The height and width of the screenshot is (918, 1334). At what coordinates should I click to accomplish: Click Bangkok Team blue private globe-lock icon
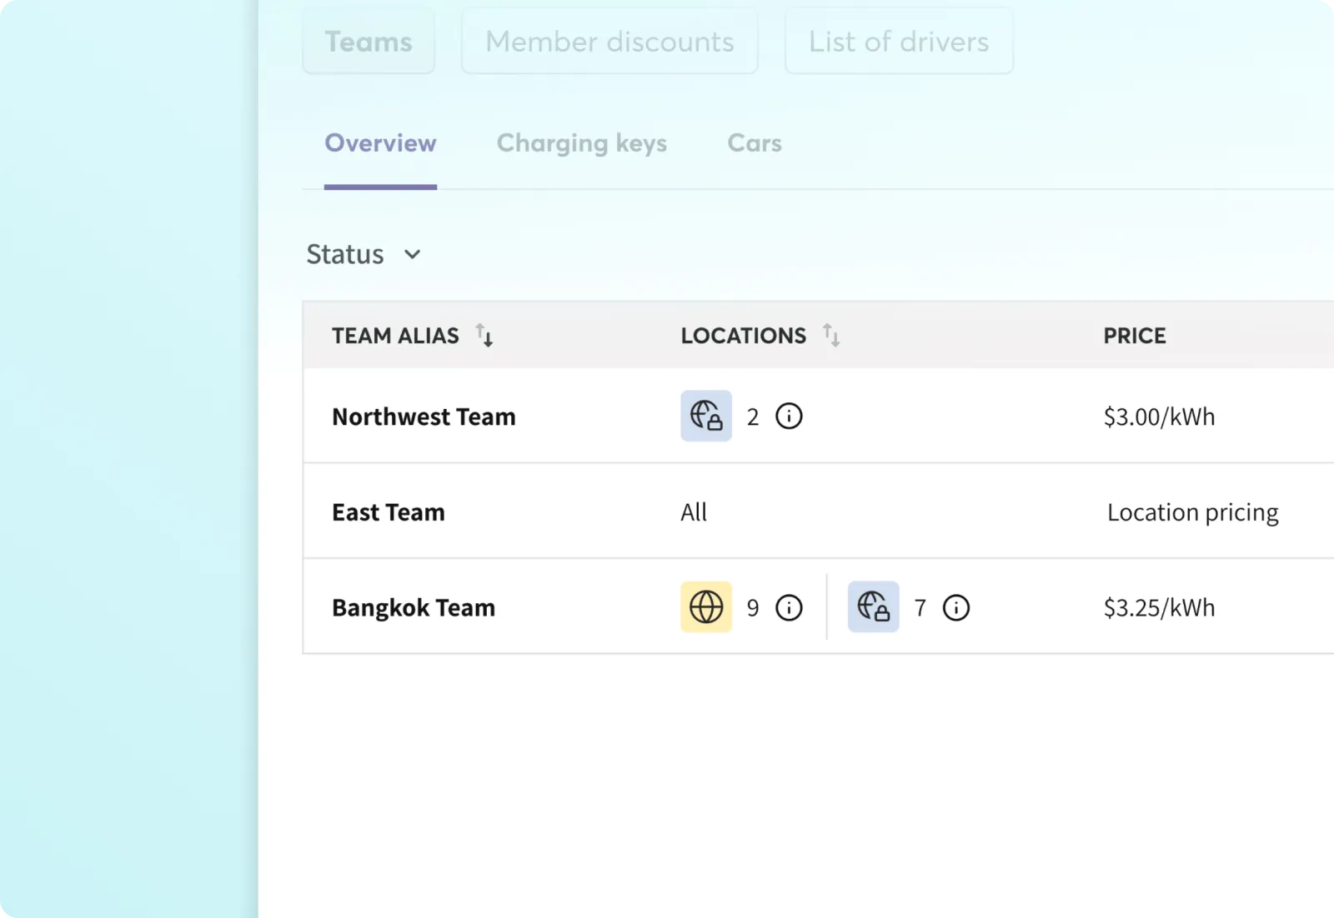point(873,606)
